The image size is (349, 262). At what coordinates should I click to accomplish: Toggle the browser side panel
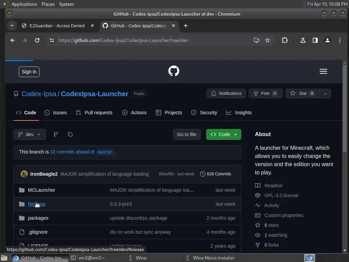[x=315, y=40]
